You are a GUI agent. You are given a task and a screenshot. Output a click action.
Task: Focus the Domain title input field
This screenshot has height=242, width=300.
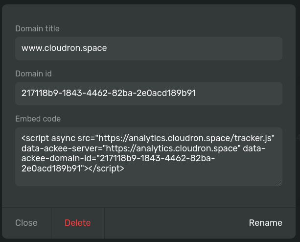[149, 48]
